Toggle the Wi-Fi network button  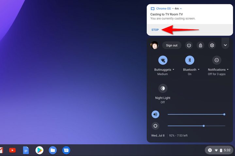click(163, 60)
